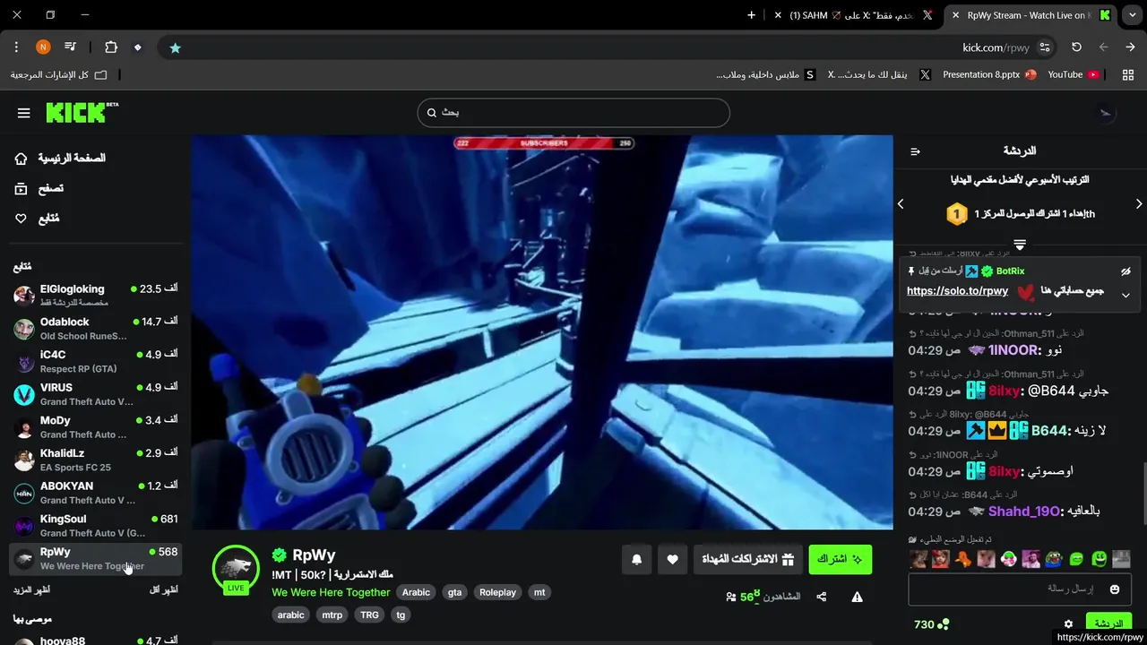This screenshot has height=645, width=1147.
Task: Open browser extensions puzzle icon
Action: coord(111,47)
